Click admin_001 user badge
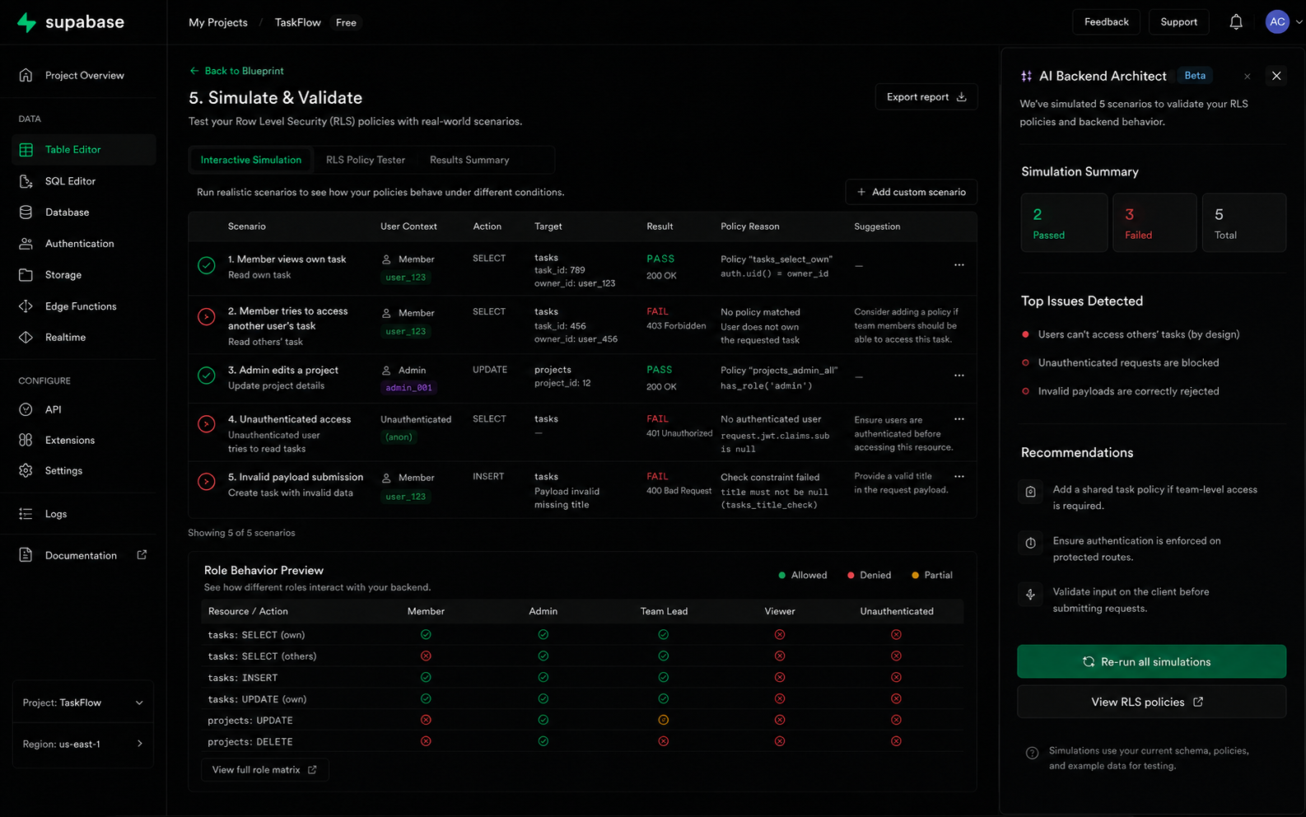Viewport: 1306px width, 817px height. [408, 388]
